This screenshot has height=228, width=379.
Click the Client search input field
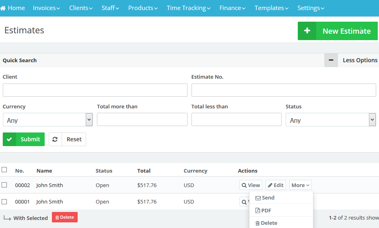tap(95, 90)
